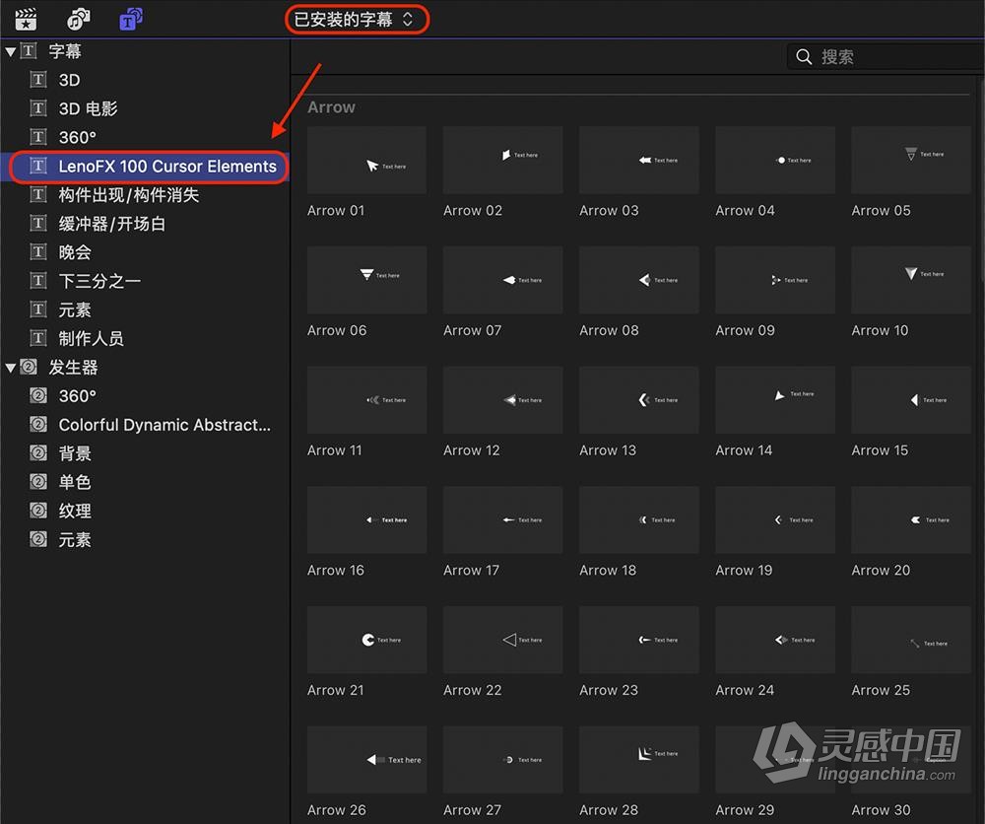
Task: Select Colorful Dynamic Abstract generators category
Action: pos(164,426)
